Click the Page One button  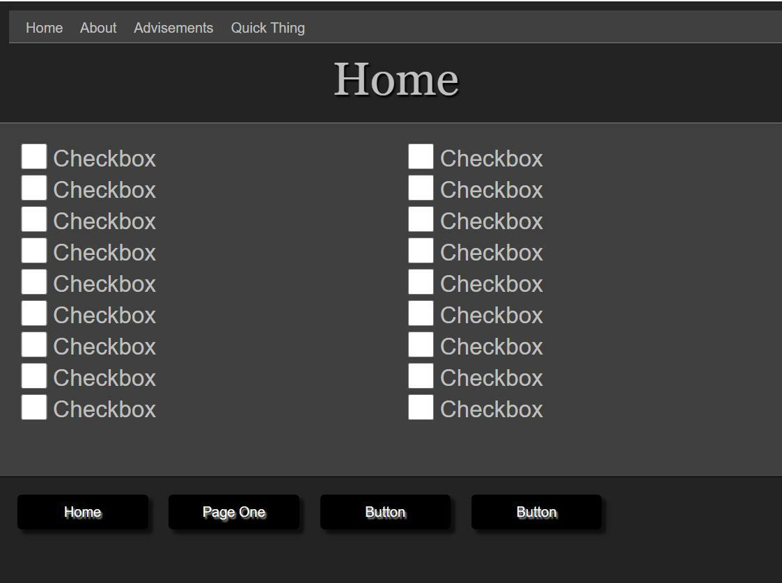(x=234, y=512)
